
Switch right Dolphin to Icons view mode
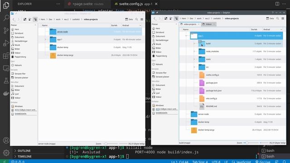tap(166, 19)
